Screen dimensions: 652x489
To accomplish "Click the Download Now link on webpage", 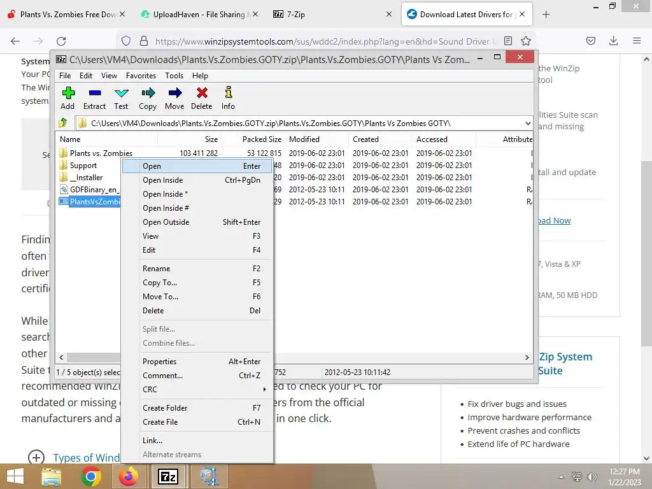I will (x=555, y=220).
